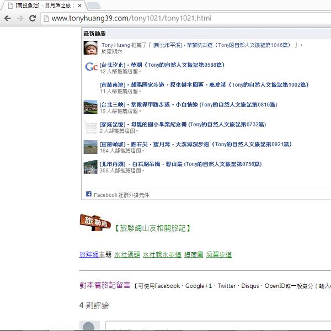The height and width of the screenshot is (331, 331).
Task: Click the 水社碼頭 tag link
Action: 126,255
